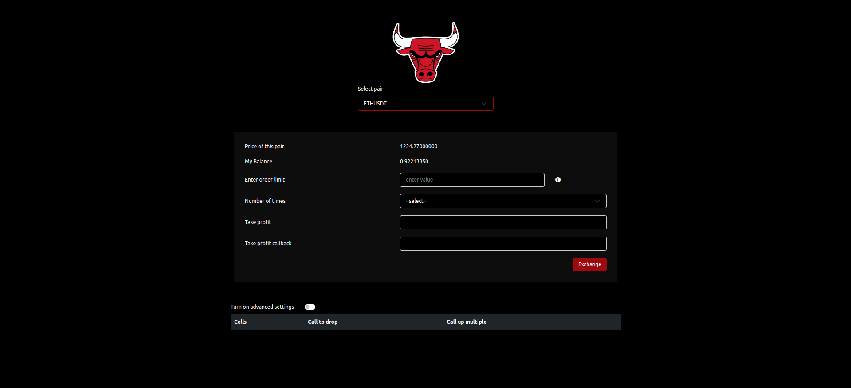The height and width of the screenshot is (388, 851).
Task: Click the Select pair label
Action: click(370, 89)
